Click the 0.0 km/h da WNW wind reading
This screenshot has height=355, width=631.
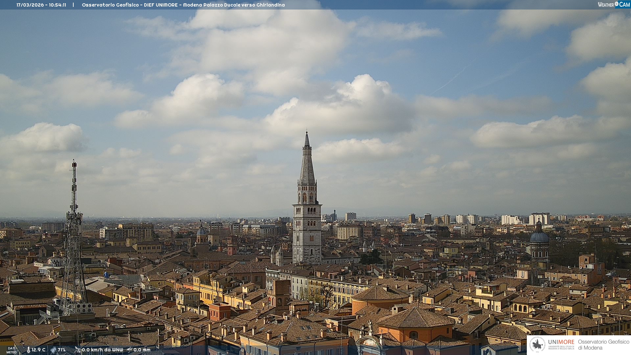pos(103,350)
